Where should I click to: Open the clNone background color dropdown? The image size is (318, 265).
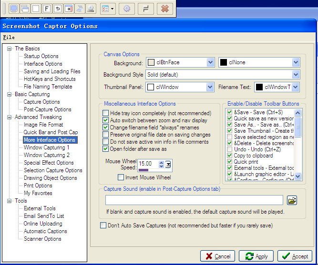[x=296, y=62]
